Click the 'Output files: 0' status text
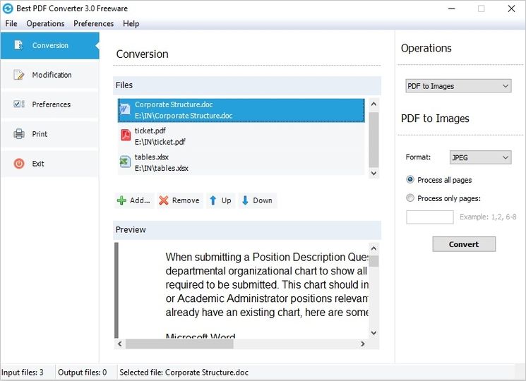This screenshot has height=381, width=526. [82, 373]
